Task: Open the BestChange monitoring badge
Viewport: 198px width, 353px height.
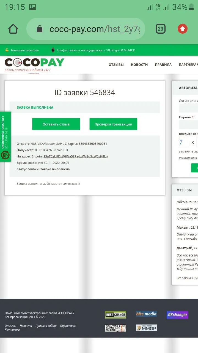Action: tap(116, 315)
